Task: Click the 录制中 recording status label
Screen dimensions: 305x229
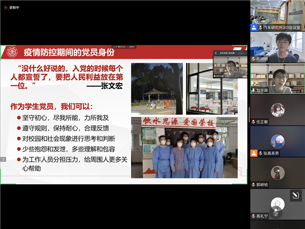Action: [15, 8]
